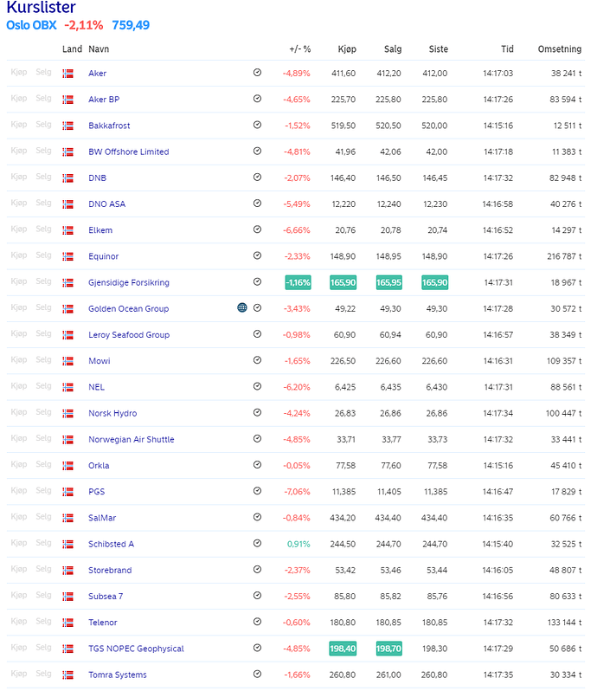597x691 pixels.
Task: Click the 0,91% change value for Schibsted A
Action: (298, 545)
